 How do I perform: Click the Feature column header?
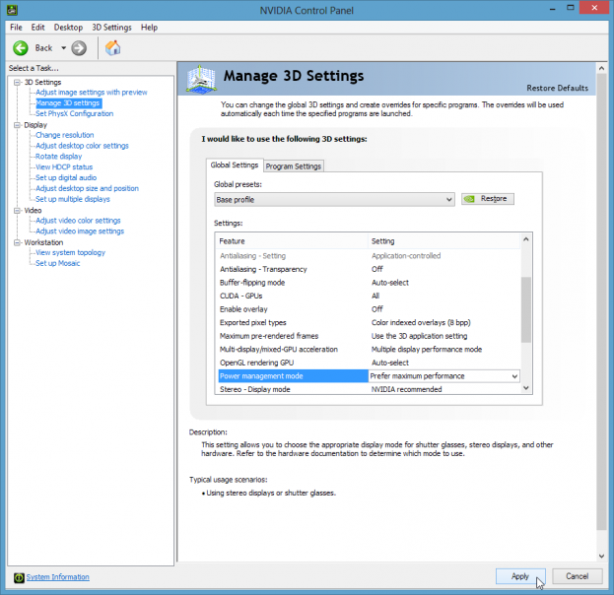tap(292, 241)
